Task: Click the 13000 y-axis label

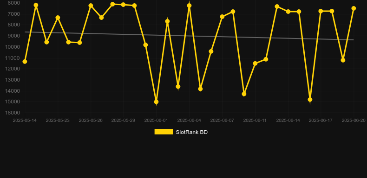Action: 13,80
